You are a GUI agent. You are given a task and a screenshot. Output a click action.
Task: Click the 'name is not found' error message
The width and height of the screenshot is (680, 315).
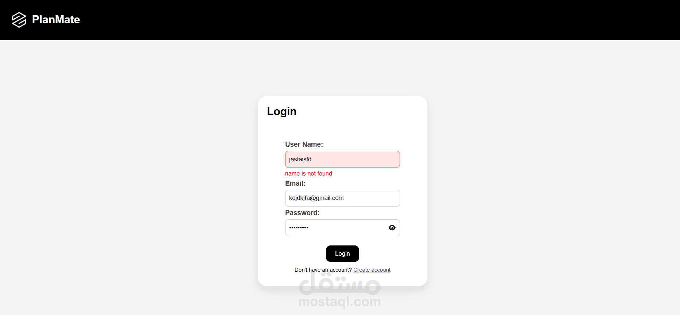[x=308, y=173]
